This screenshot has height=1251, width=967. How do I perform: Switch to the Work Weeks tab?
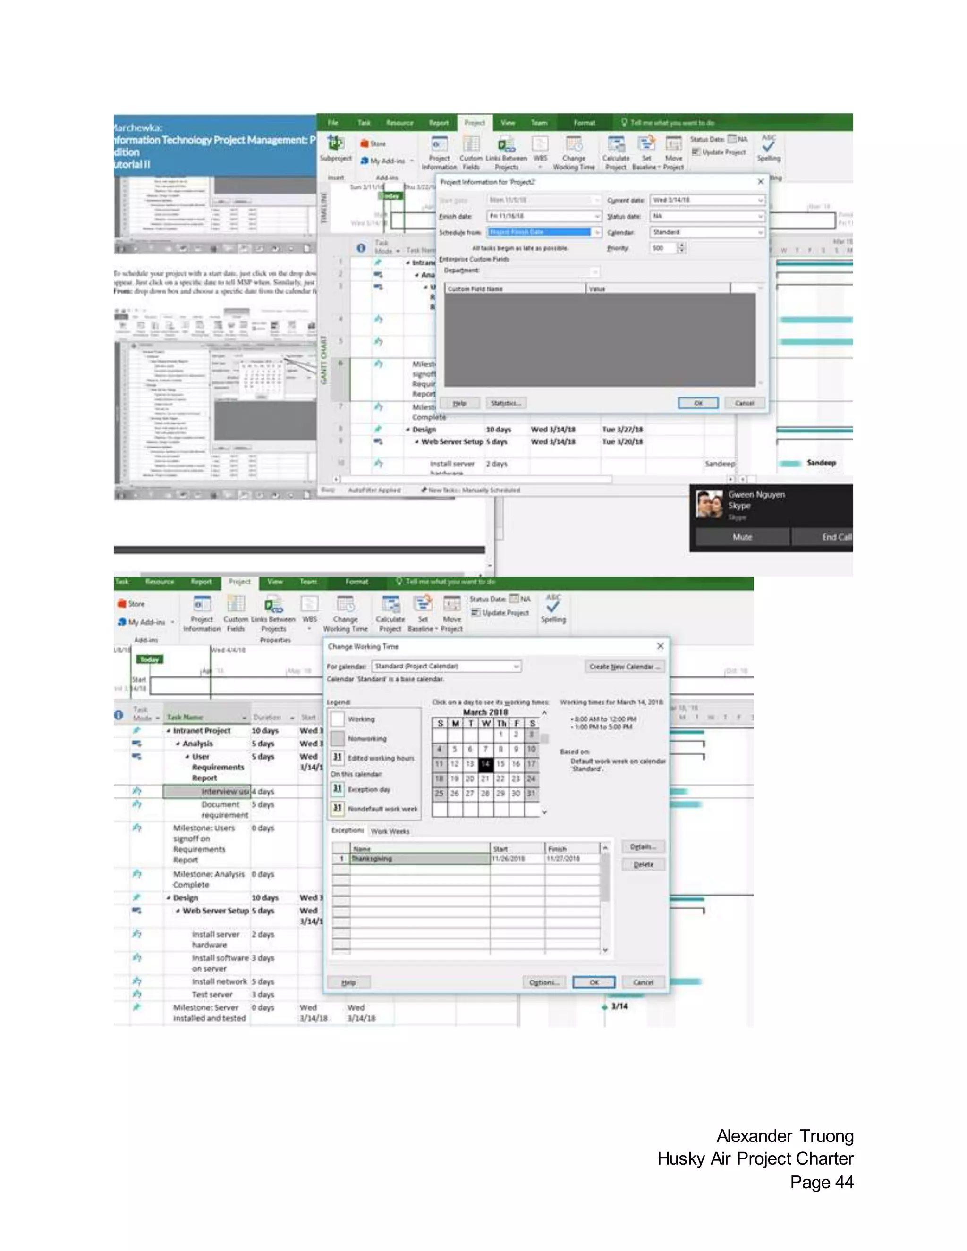pos(390,831)
